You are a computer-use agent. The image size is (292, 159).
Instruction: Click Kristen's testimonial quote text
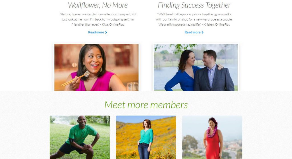click(194, 19)
